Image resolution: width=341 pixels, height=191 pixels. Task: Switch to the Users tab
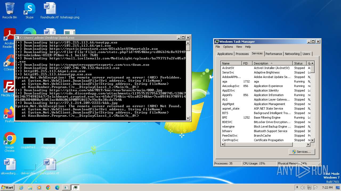click(x=306, y=54)
